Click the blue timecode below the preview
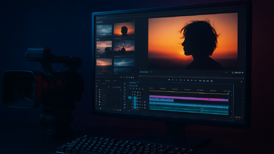The width and height of the screenshot is (274, 154). 144,72
